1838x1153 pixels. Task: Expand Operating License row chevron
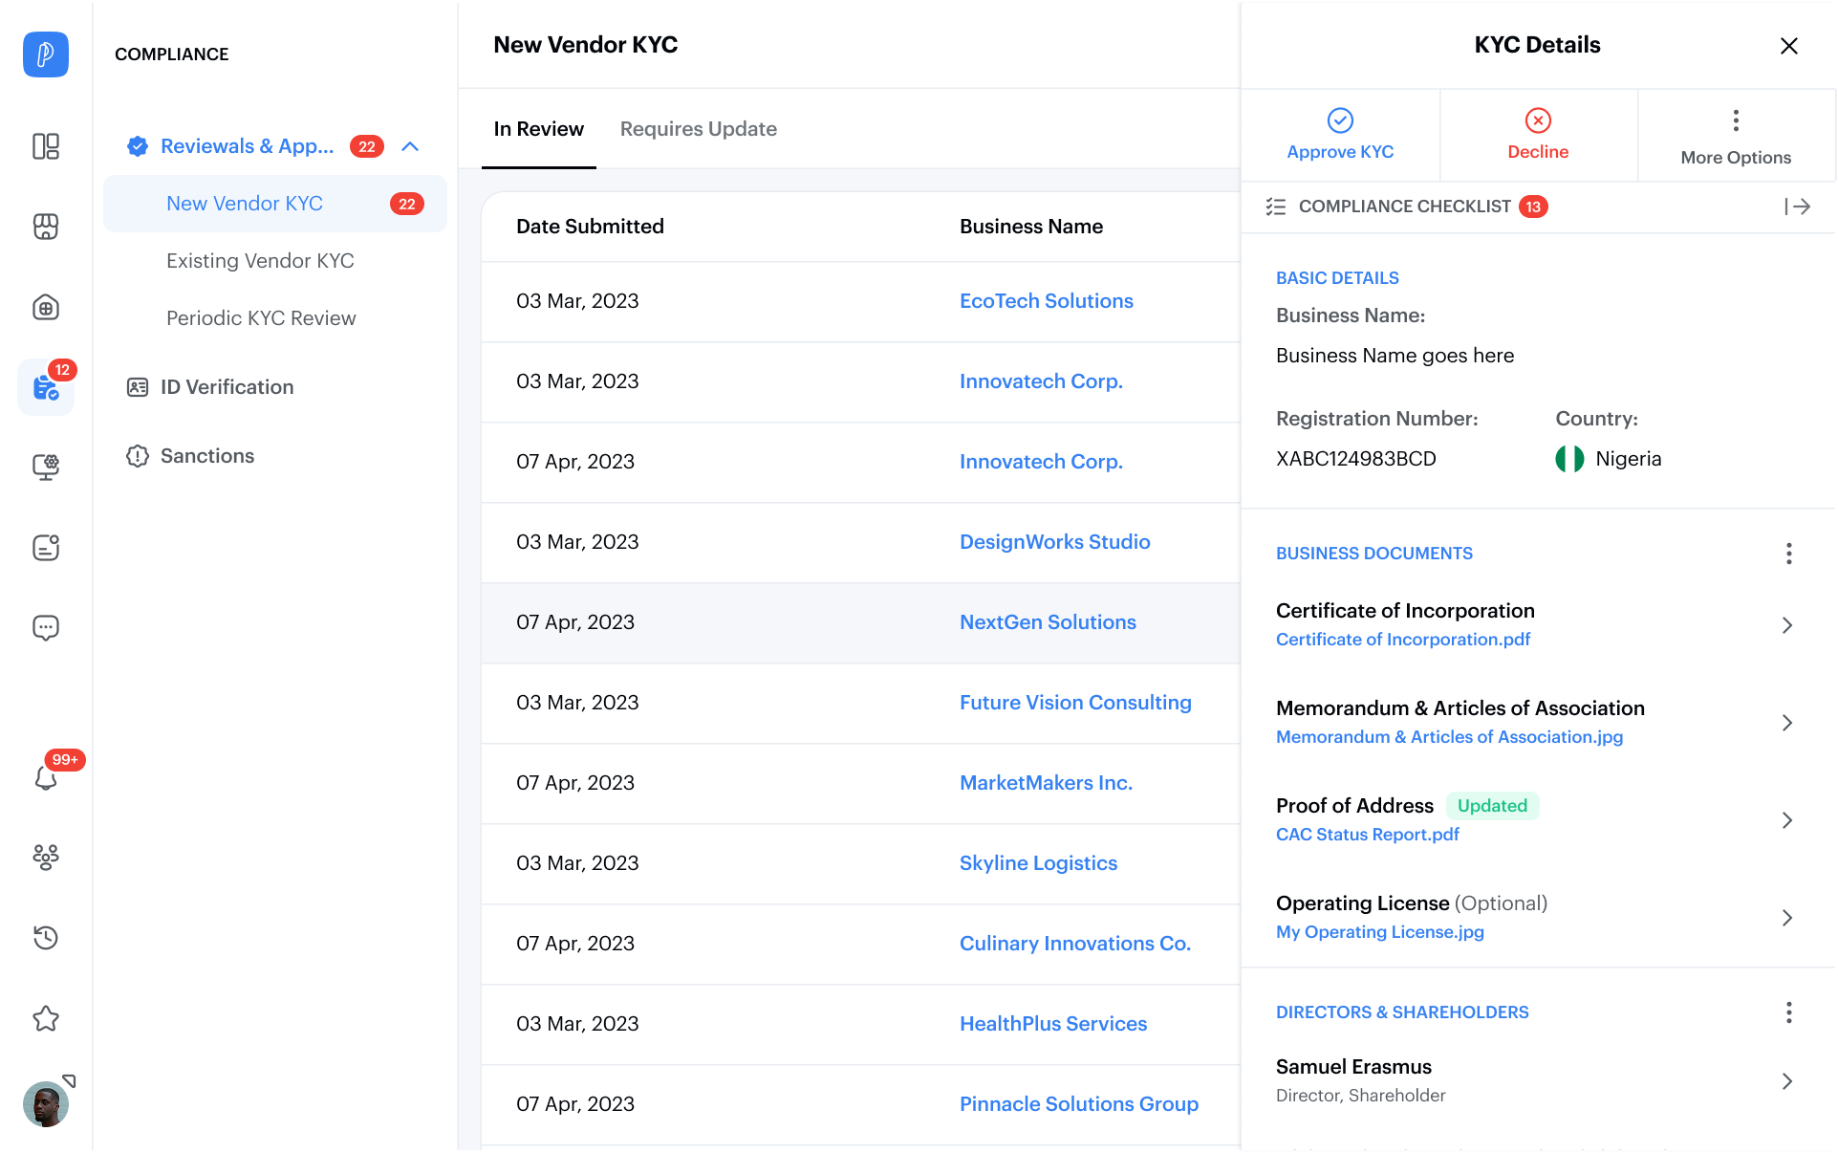1786,918
